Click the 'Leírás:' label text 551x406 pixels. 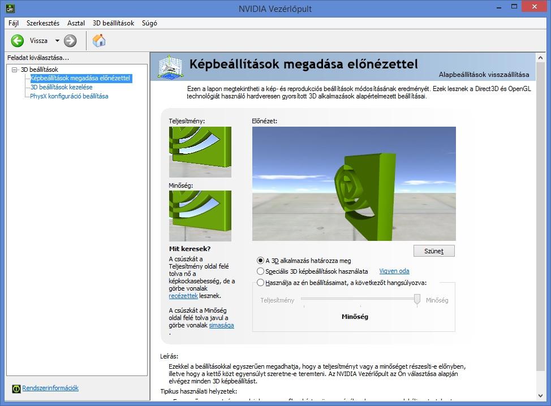click(x=169, y=356)
